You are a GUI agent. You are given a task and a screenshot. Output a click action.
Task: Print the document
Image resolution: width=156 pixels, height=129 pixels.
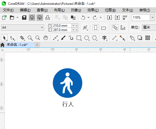(48, 18)
